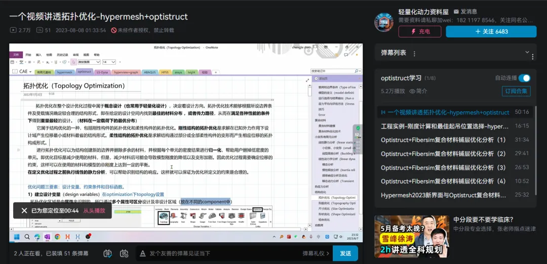Click the Windows taskbar search icon
Screen dimensions: 547x264
27,237
